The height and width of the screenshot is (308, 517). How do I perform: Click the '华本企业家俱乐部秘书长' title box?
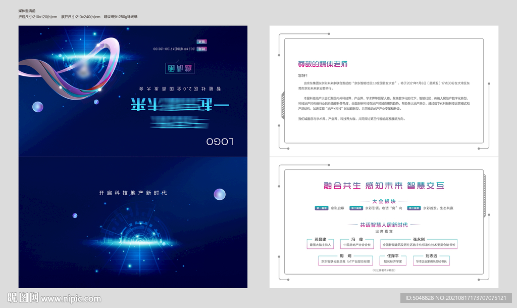pyautogui.click(x=431, y=261)
